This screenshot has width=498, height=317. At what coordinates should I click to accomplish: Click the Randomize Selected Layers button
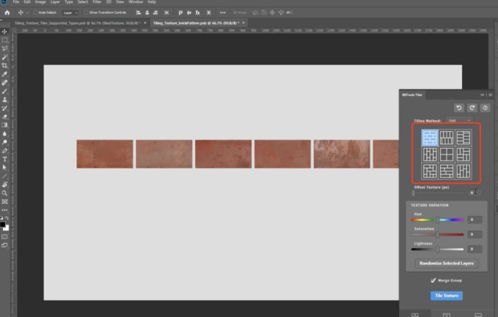(x=446, y=263)
